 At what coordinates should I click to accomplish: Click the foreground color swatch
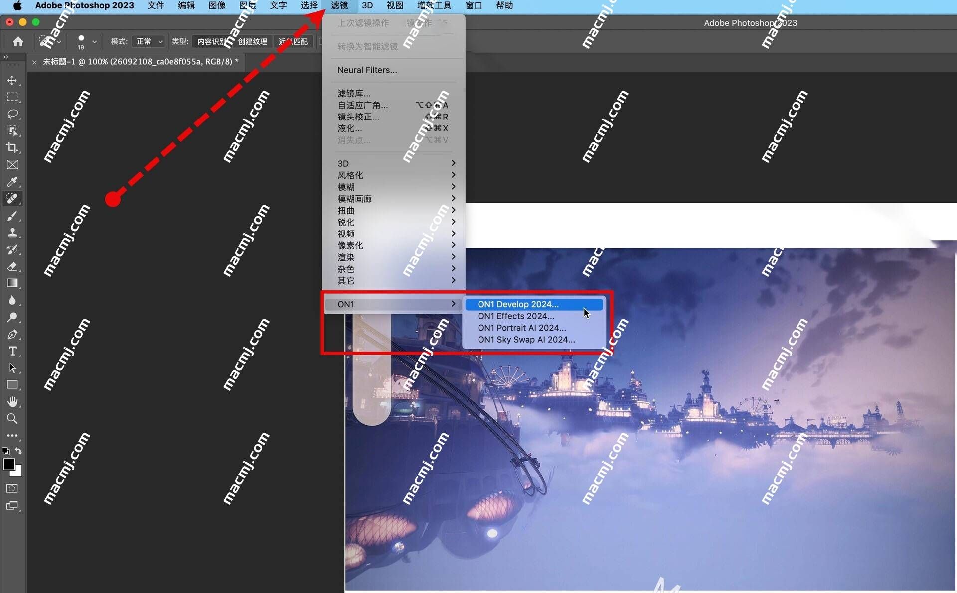pos(8,464)
